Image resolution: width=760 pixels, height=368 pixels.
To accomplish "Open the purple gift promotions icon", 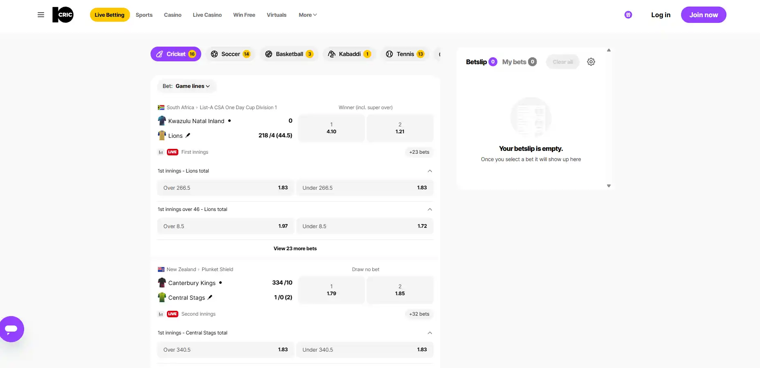I will (x=628, y=15).
